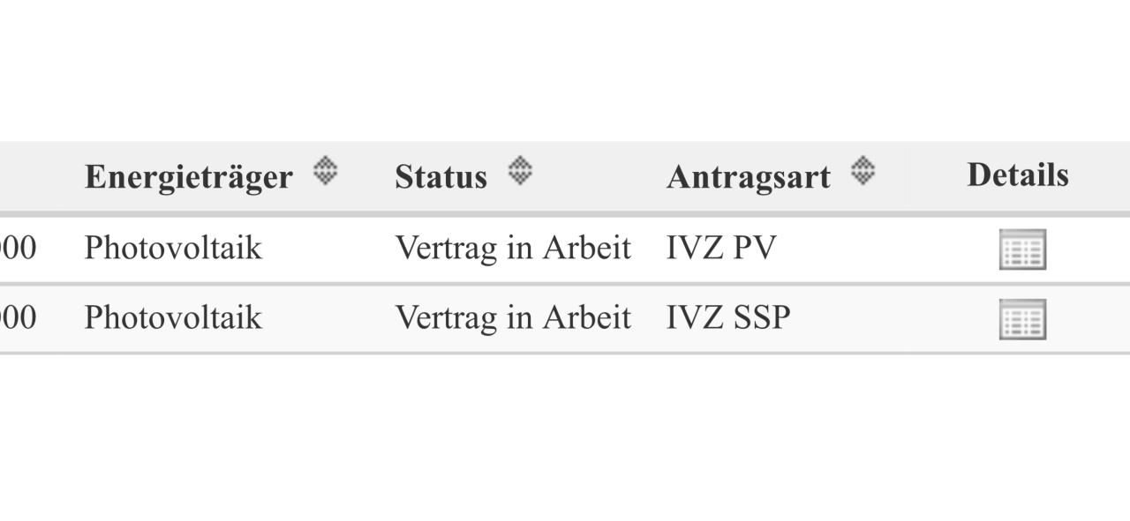
Task: Select the Status column header text
Action: tap(441, 177)
